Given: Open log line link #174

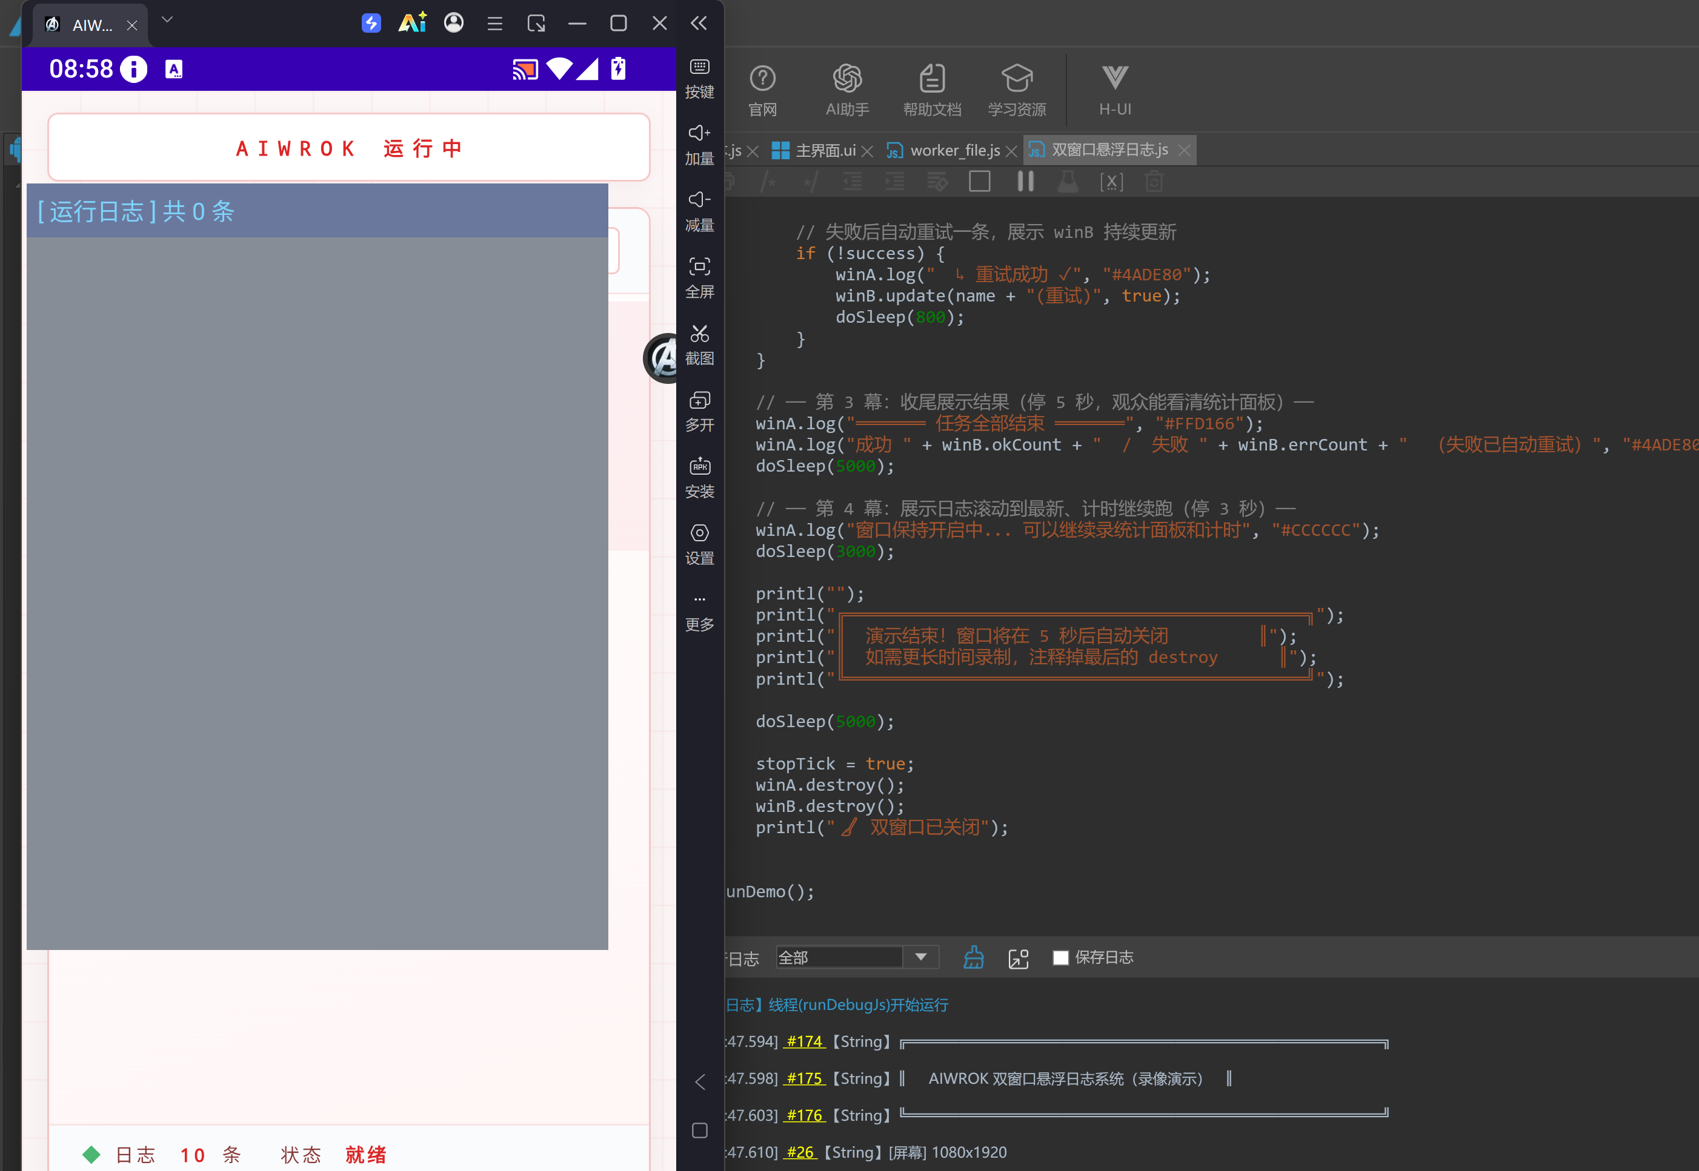Looking at the screenshot, I should click(804, 1041).
